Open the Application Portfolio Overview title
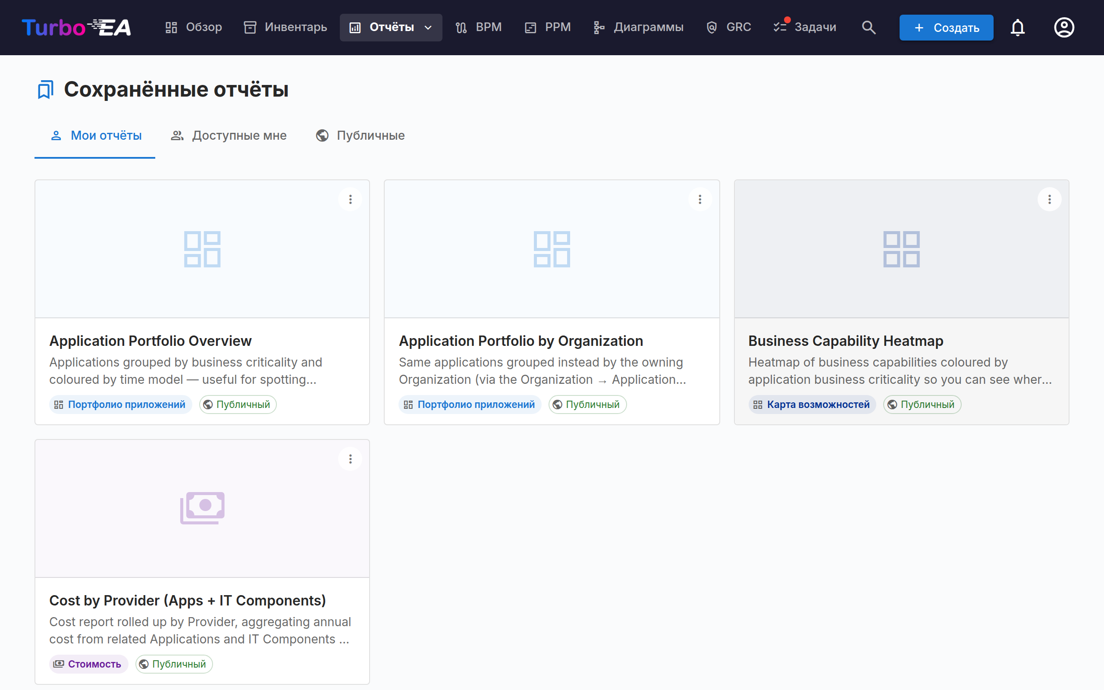 (x=151, y=341)
